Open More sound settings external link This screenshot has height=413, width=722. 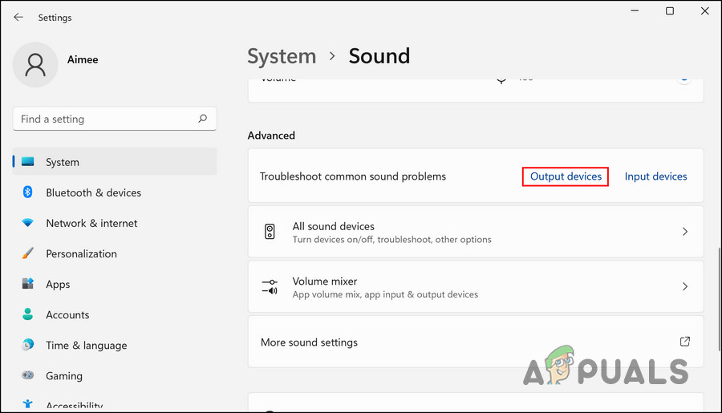click(684, 342)
